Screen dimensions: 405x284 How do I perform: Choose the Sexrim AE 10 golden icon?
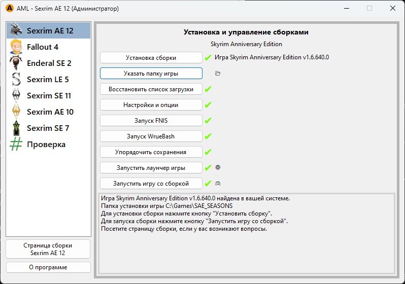tap(17, 112)
